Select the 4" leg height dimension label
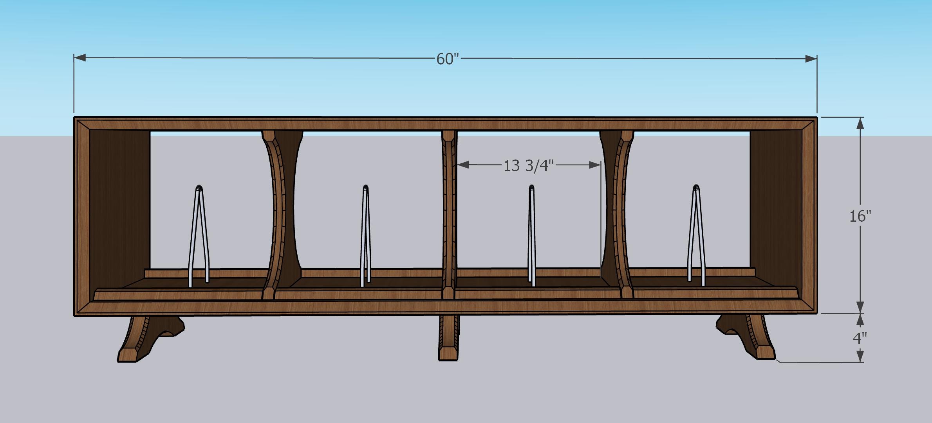 [860, 338]
